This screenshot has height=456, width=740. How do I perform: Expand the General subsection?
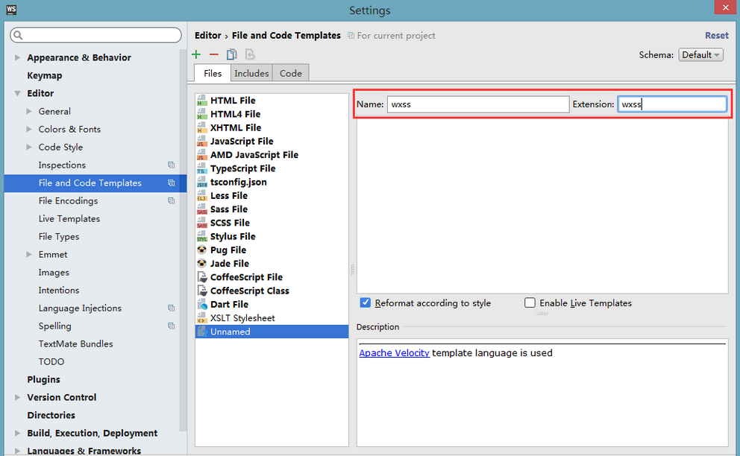(29, 111)
